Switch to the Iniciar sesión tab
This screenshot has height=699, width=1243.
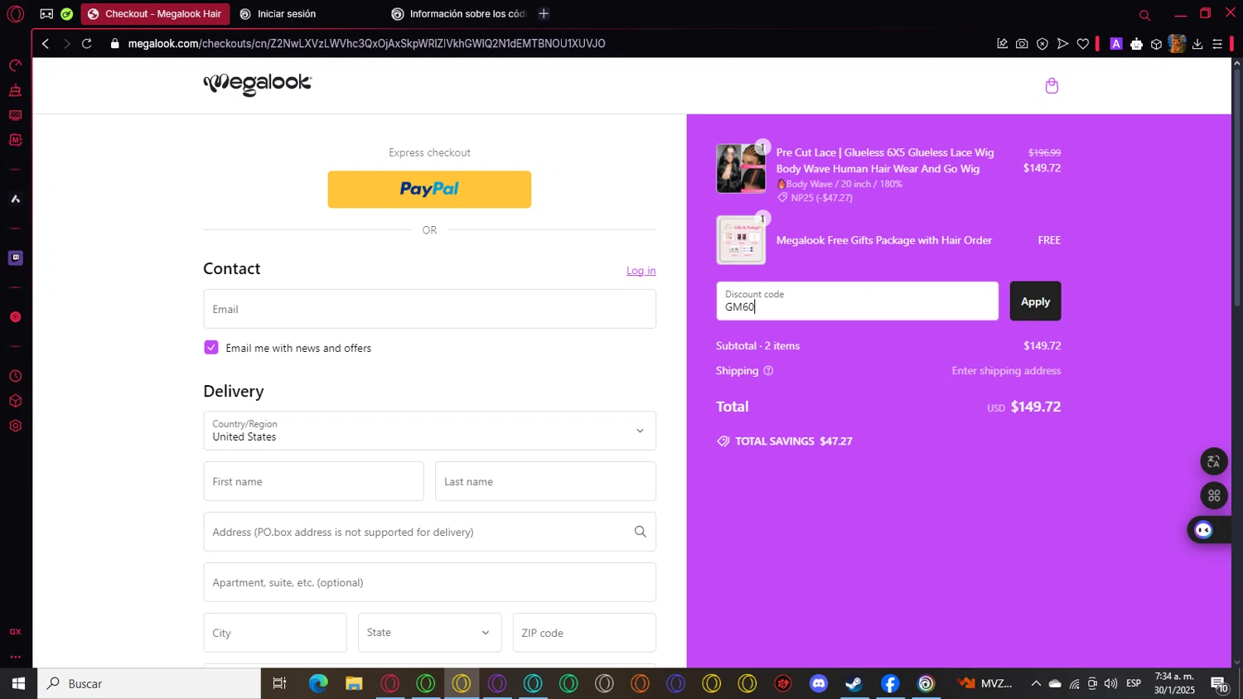(x=286, y=14)
